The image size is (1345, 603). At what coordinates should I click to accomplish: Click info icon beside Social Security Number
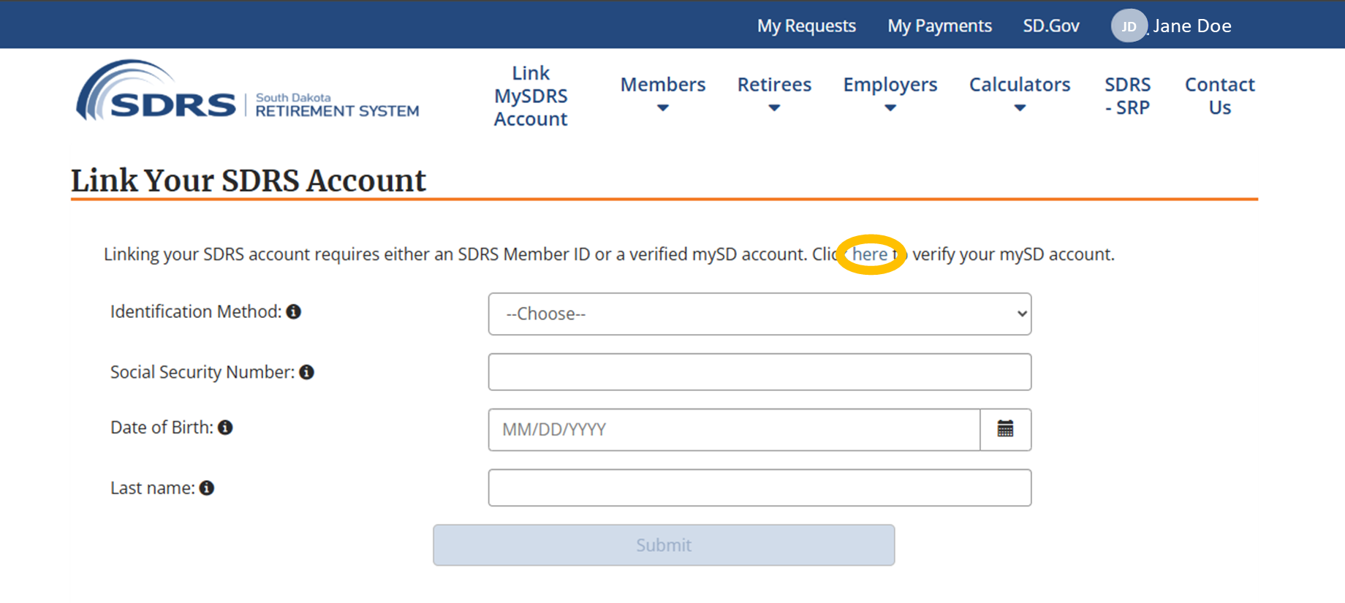point(307,373)
